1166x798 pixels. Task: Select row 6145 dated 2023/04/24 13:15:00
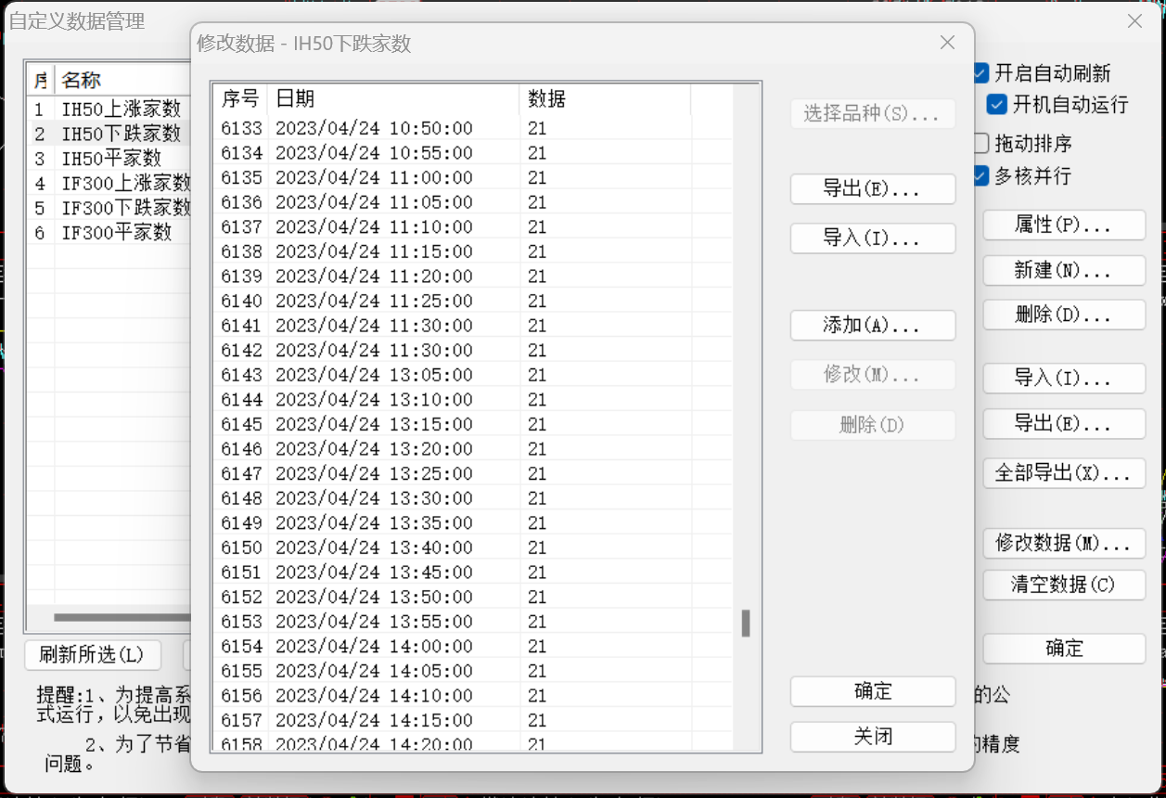[x=472, y=424]
